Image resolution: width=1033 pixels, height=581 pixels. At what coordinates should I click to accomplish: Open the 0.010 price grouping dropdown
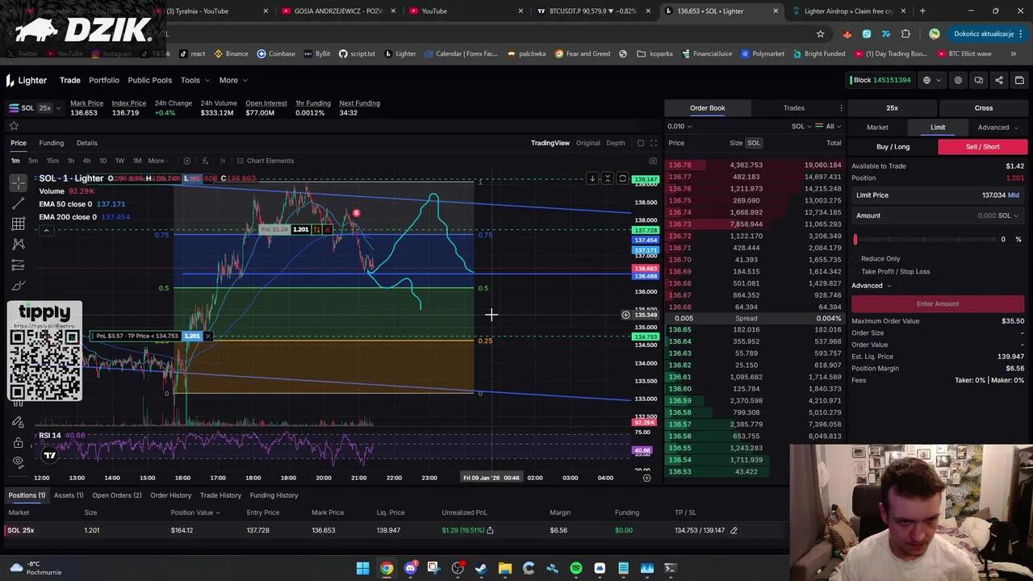click(x=680, y=127)
